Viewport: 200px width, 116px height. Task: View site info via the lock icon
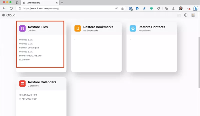click(20, 8)
